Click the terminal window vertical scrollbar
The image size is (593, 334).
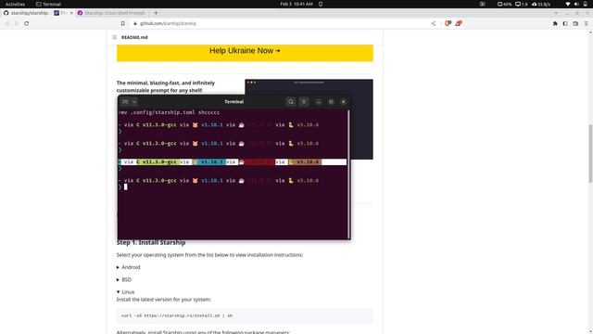click(x=348, y=173)
